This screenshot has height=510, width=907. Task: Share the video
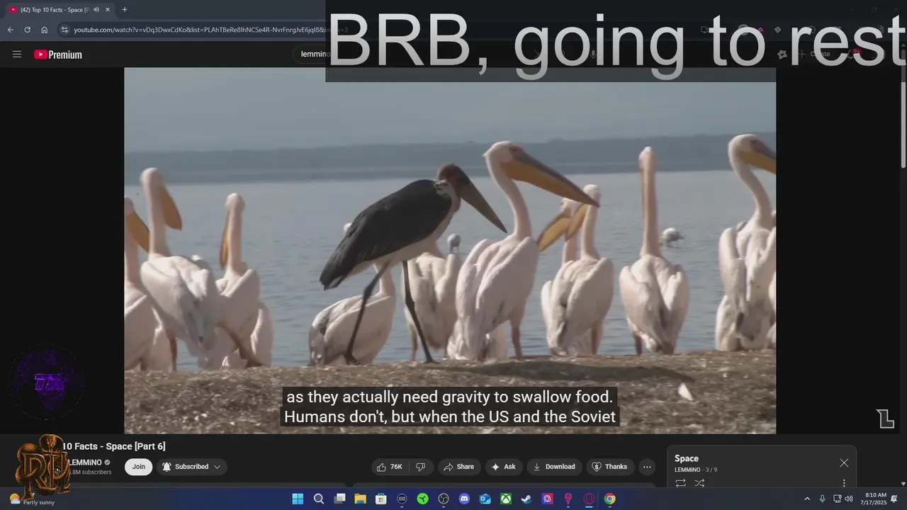pyautogui.click(x=458, y=467)
